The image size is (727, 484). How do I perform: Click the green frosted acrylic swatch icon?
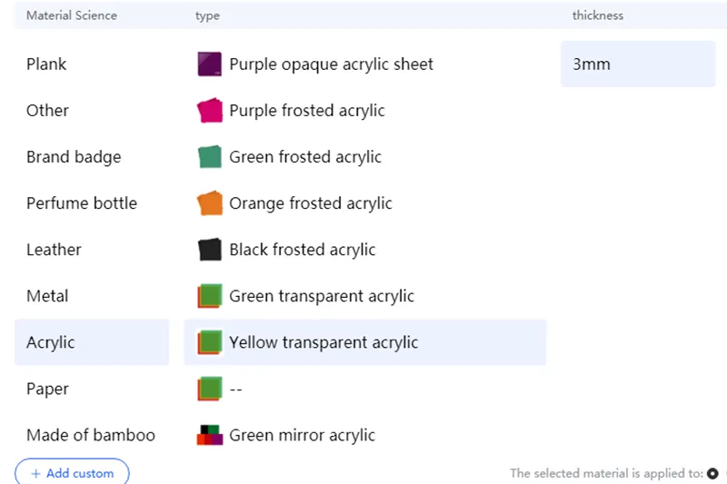(x=210, y=157)
